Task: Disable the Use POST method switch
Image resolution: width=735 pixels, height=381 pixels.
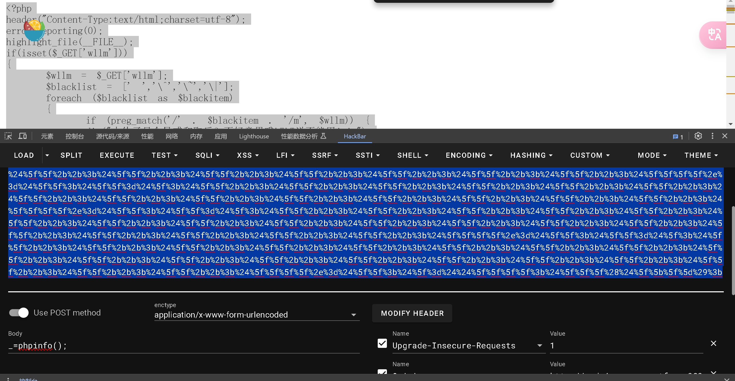Action: [x=19, y=313]
